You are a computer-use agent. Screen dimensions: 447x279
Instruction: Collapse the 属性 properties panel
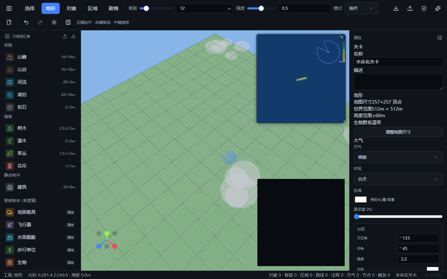click(440, 38)
